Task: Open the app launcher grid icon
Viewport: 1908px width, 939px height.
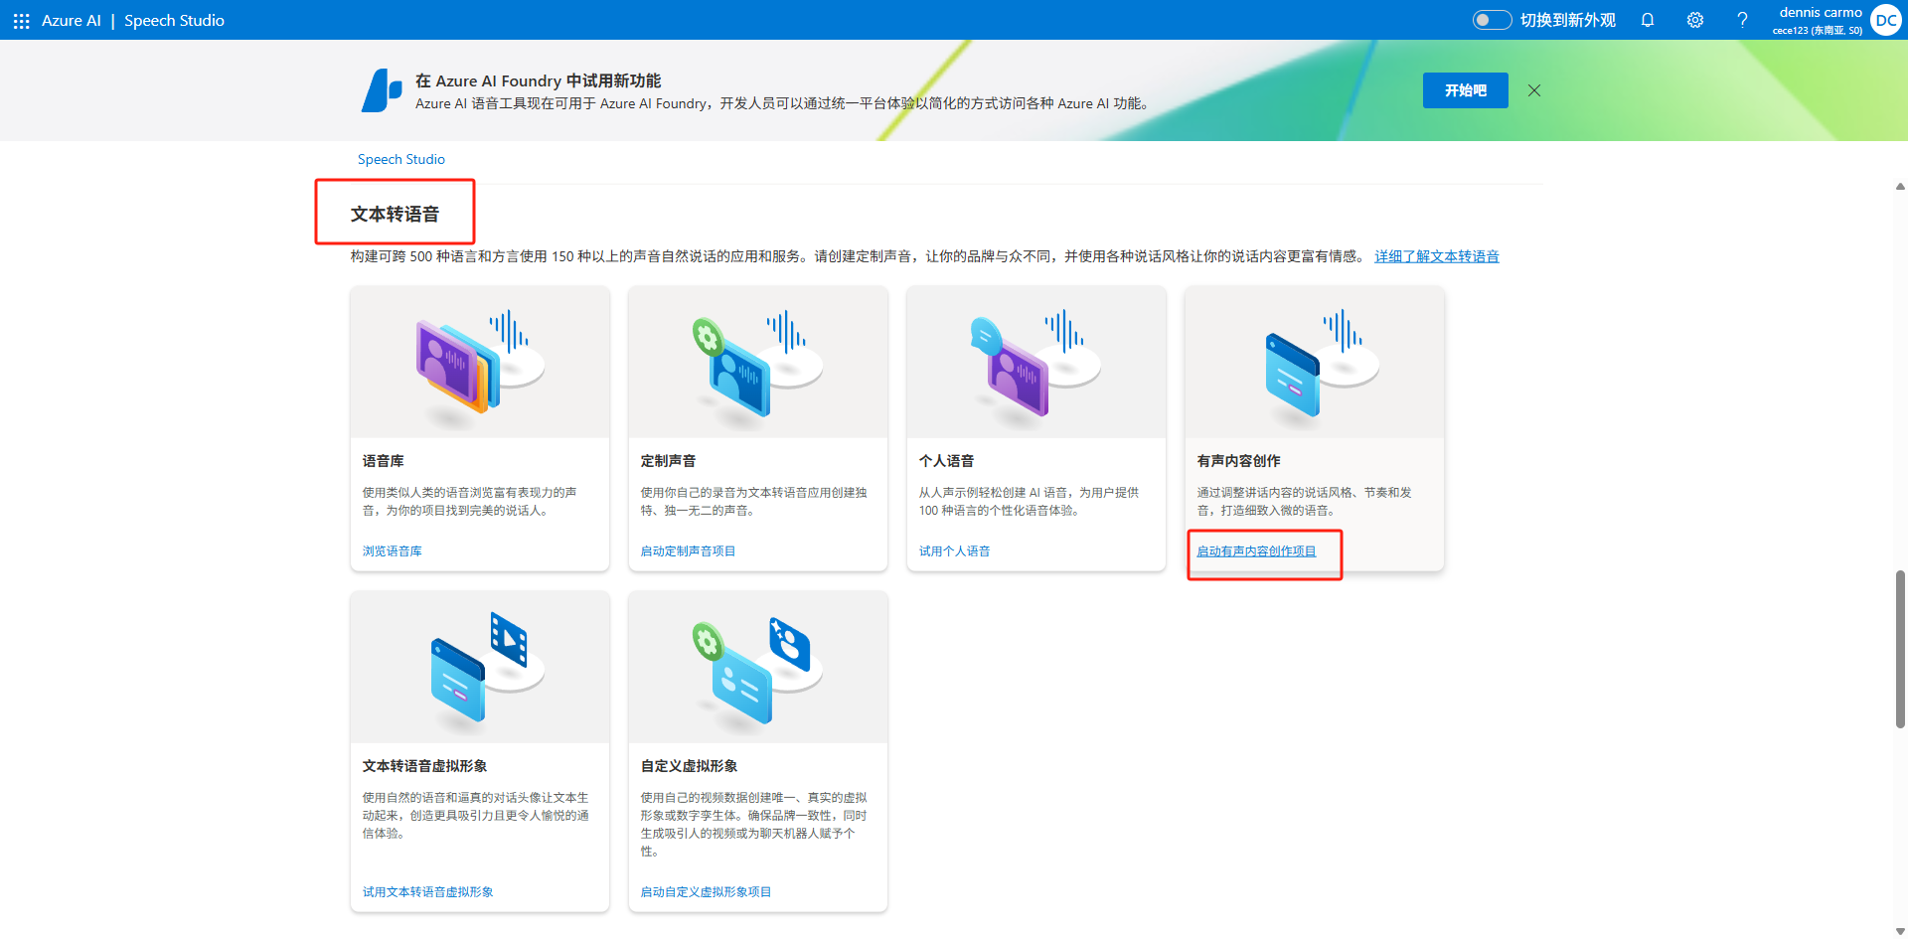Action: [x=21, y=21]
